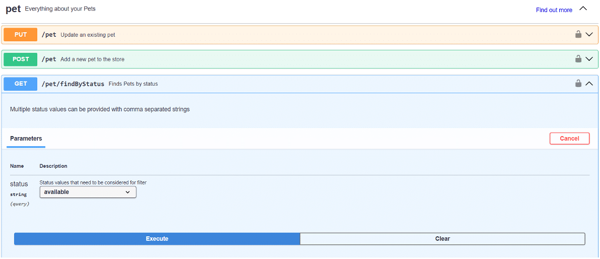Screen dimensions: 600x259
Task: Click the orange PUT method badge
Action: click(21, 35)
